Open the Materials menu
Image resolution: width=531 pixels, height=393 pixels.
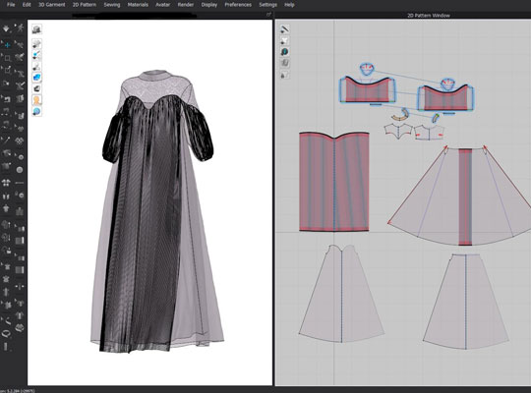tap(138, 5)
